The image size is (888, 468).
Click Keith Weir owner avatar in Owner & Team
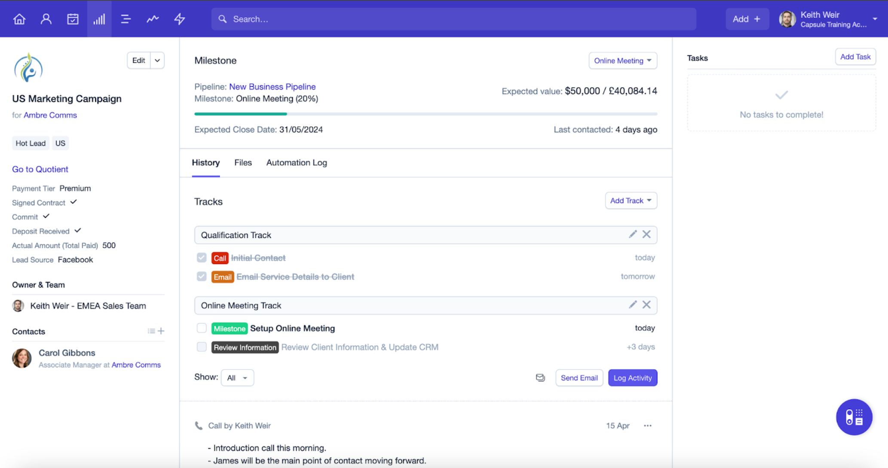[18, 306]
